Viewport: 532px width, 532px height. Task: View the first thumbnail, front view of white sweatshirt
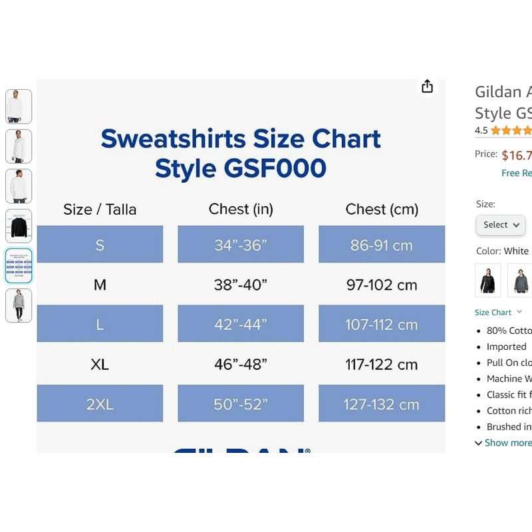tap(19, 106)
